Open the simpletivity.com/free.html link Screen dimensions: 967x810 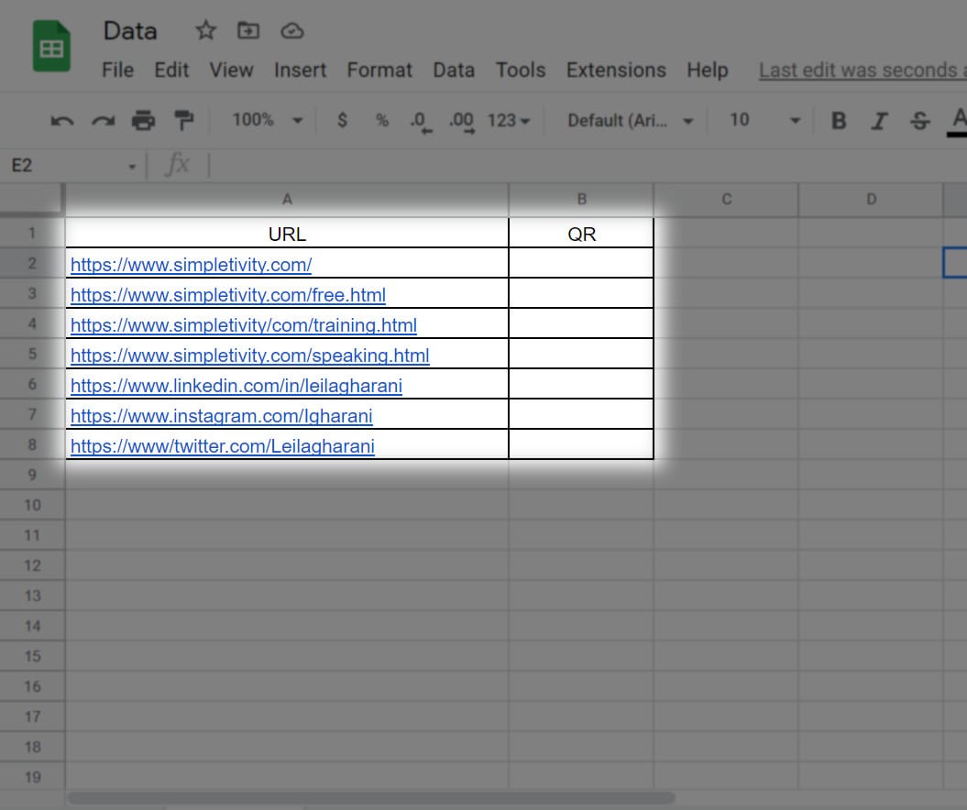point(228,295)
